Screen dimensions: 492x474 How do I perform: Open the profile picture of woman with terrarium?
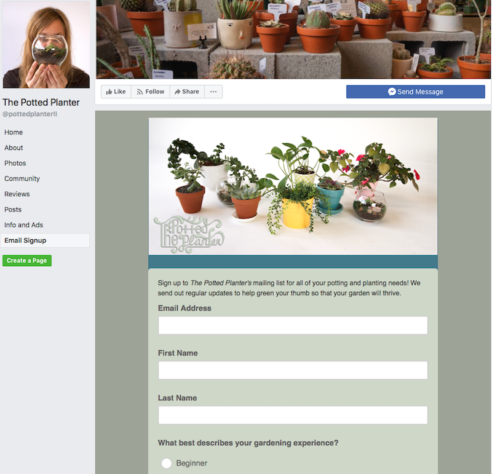[46, 44]
